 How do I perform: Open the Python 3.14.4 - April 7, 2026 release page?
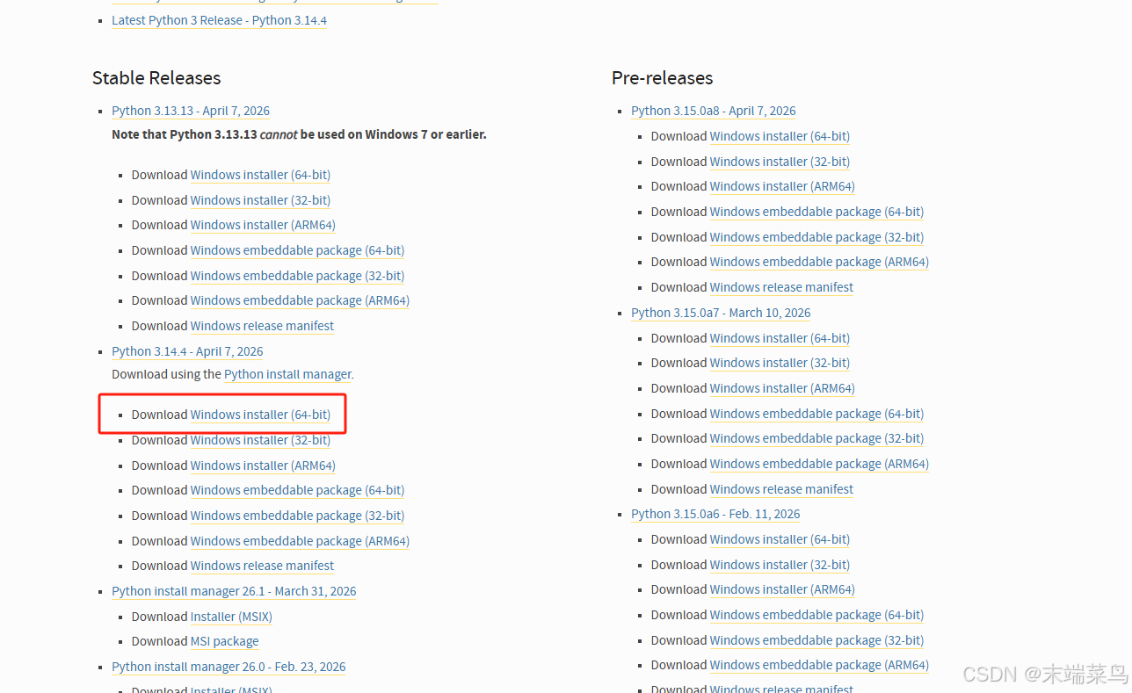point(187,351)
